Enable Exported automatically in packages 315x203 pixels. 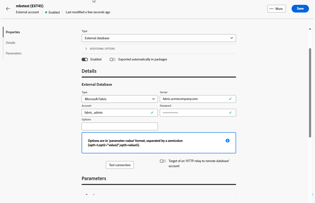(x=113, y=60)
